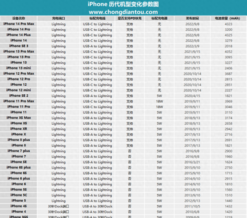Click USB-C to Lightning in iPhone 12 row

pos(97,85)
